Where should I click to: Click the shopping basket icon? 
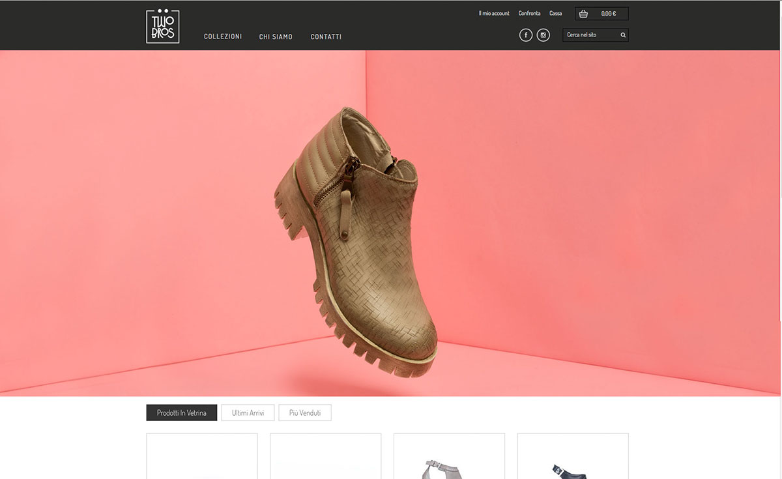(583, 14)
